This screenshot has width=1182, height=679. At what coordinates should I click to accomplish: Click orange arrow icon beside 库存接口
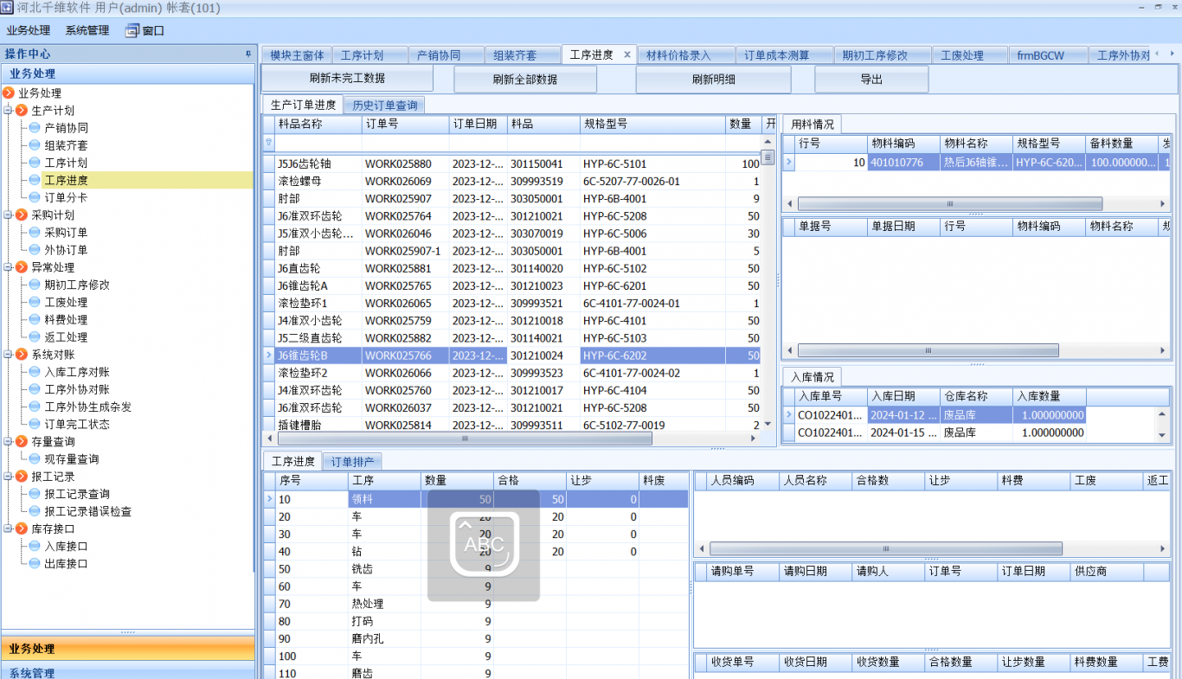pos(22,528)
